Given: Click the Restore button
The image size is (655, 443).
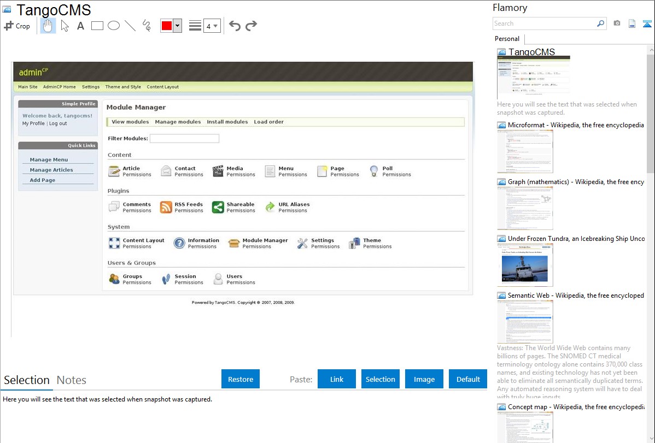Looking at the screenshot, I should click(241, 379).
